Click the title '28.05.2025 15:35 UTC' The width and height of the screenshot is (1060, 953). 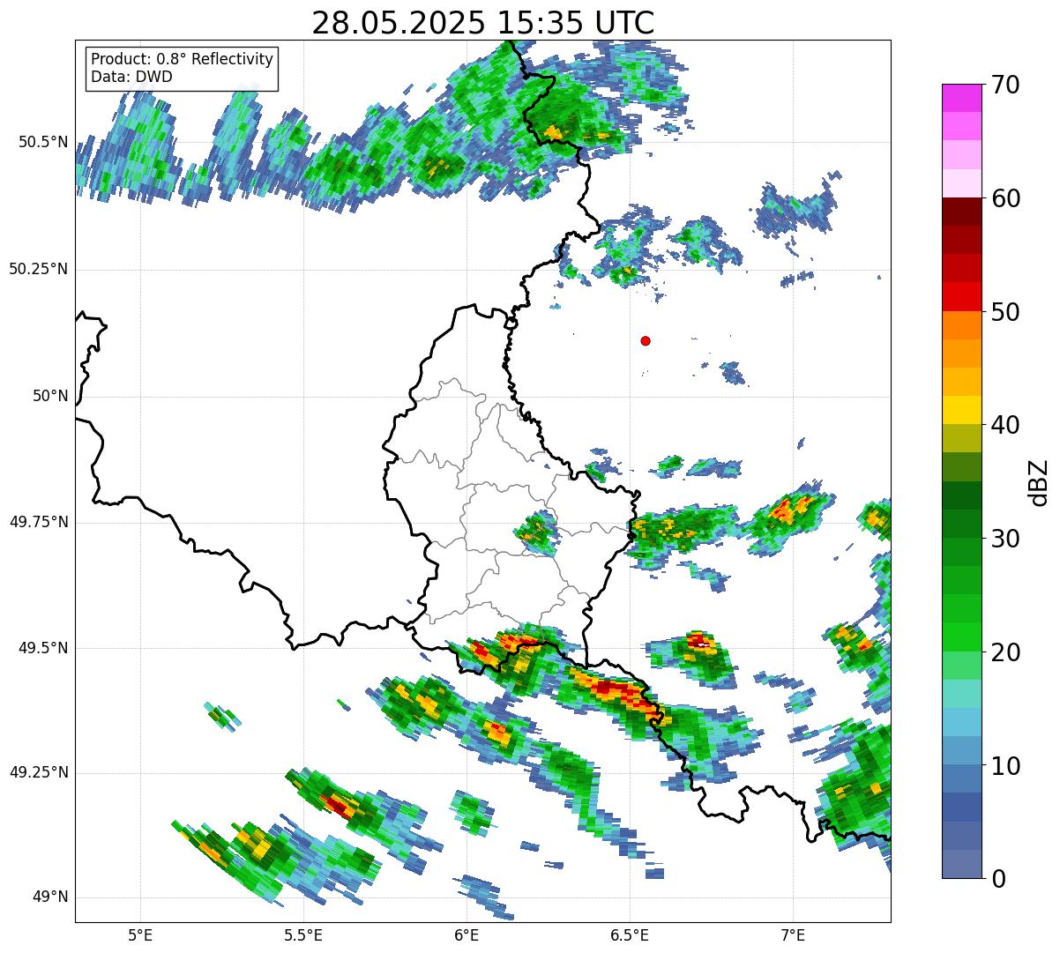[483, 23]
